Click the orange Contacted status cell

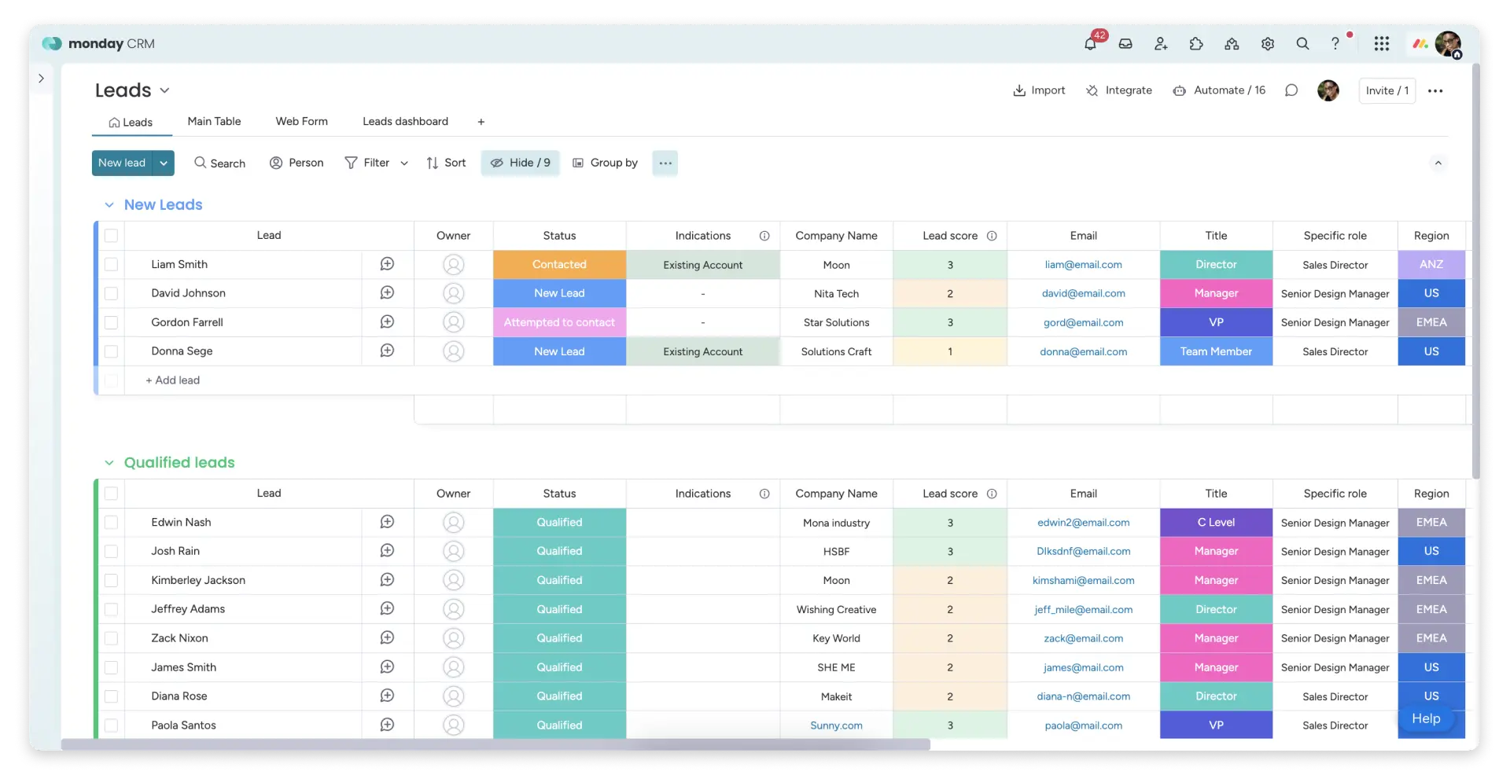coord(559,265)
